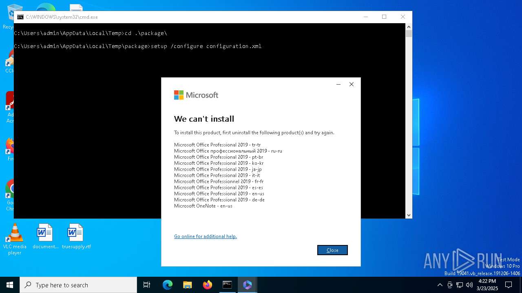Viewport: 522px width, 293px height.
Task: Open the Windows Start menu
Action: [10, 285]
